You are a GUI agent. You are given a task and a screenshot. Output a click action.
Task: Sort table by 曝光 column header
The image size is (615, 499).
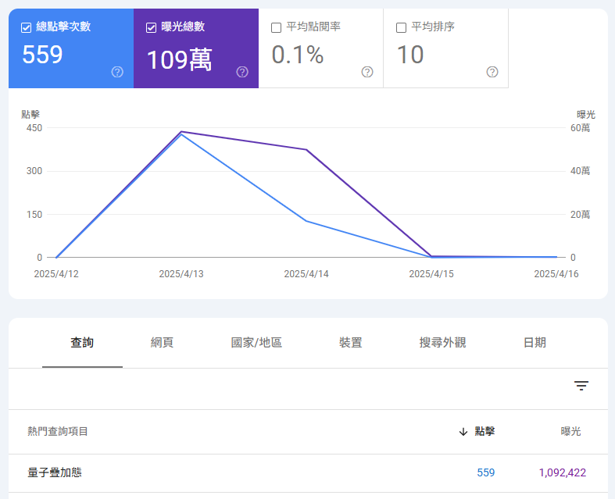click(x=570, y=432)
